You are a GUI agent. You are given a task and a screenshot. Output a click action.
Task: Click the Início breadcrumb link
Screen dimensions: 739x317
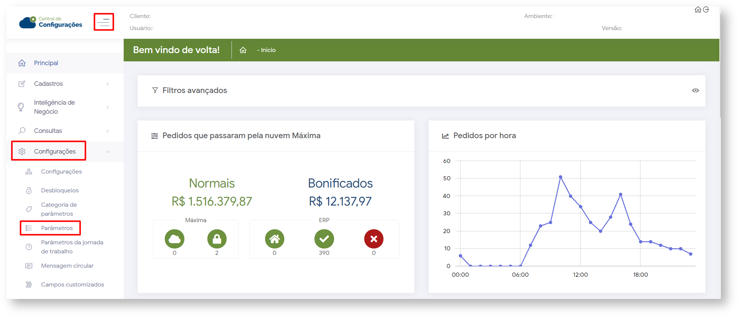coord(268,50)
